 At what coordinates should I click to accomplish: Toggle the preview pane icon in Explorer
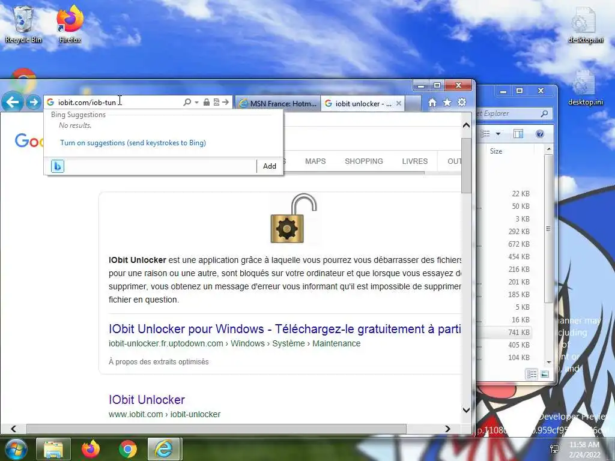pos(518,134)
